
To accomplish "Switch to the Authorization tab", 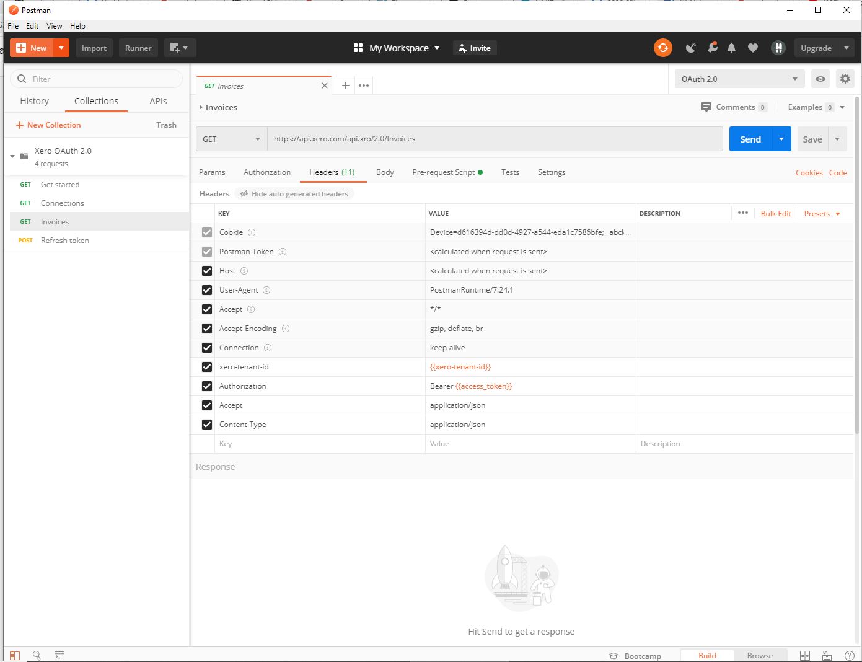I will point(267,172).
